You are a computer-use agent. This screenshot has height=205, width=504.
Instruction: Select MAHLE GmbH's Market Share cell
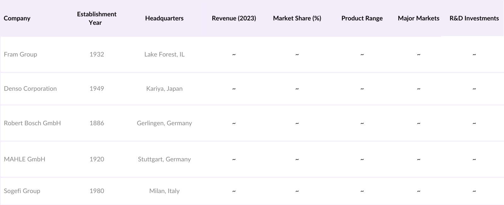click(x=297, y=159)
